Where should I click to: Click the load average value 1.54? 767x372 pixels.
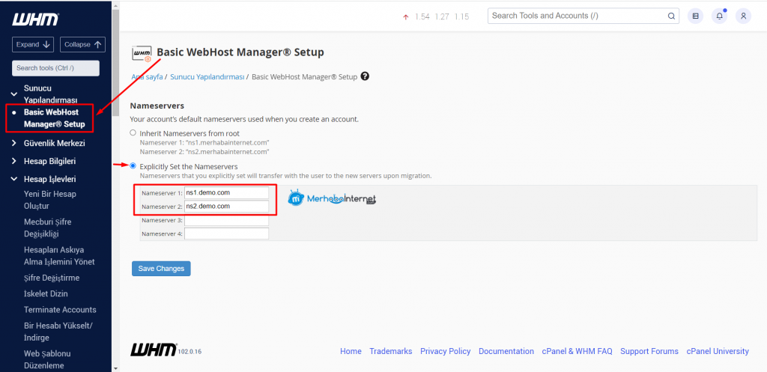tap(422, 16)
